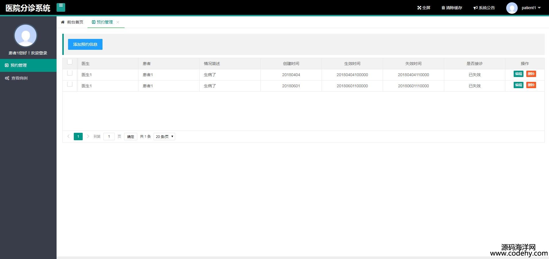Open system announcements (系统公告) megaphone icon
This screenshot has height=259, width=549.
tap(475, 8)
